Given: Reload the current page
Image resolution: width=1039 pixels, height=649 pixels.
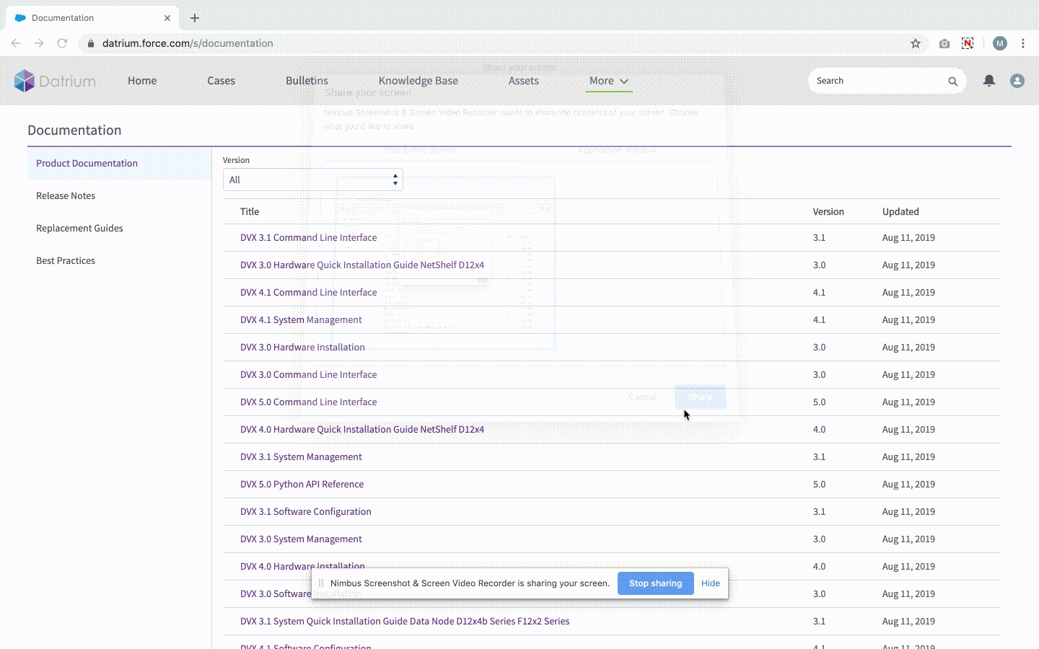Looking at the screenshot, I should [x=62, y=43].
